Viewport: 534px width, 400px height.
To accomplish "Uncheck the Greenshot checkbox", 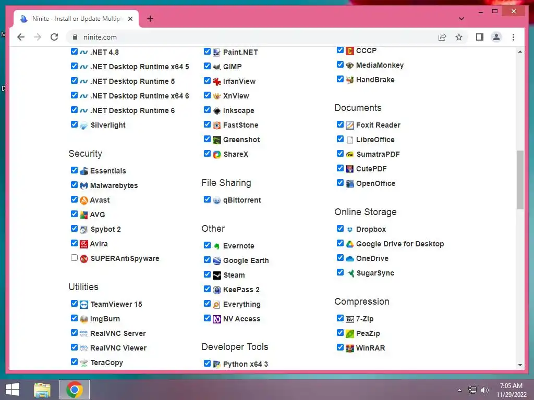I will coord(207,139).
